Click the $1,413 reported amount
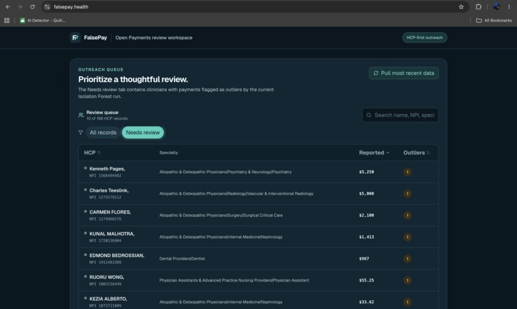This screenshot has height=309, width=517. point(366,237)
